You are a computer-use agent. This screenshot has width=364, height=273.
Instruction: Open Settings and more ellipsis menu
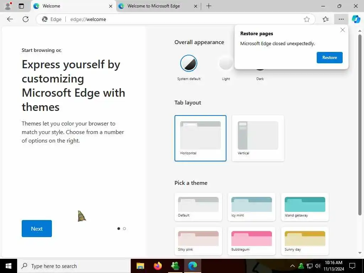(341, 19)
